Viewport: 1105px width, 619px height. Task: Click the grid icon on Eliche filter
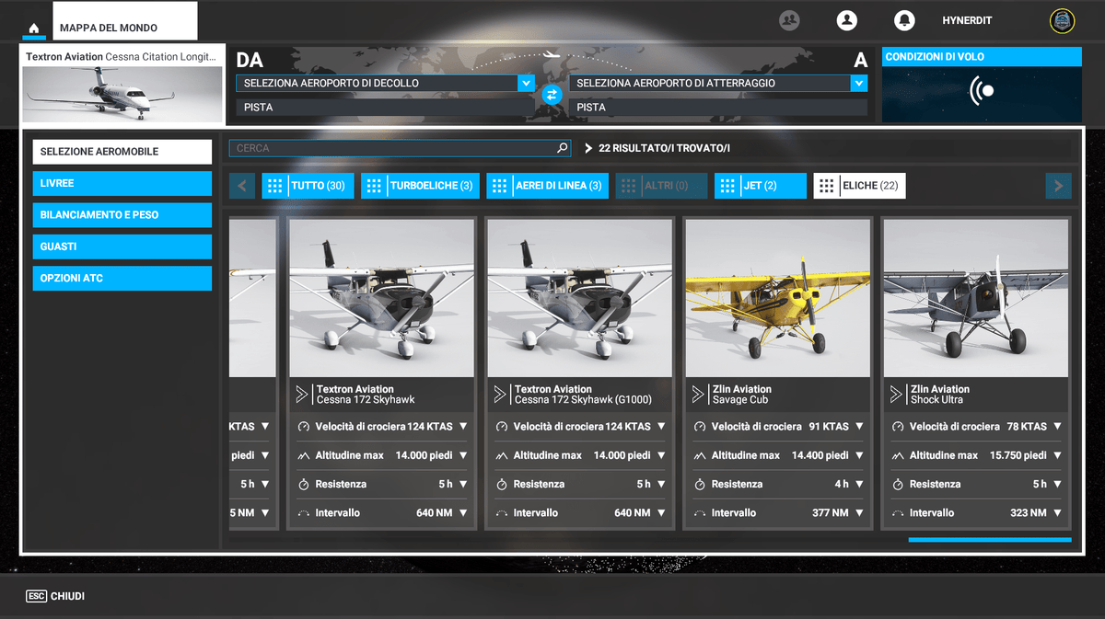coord(826,186)
